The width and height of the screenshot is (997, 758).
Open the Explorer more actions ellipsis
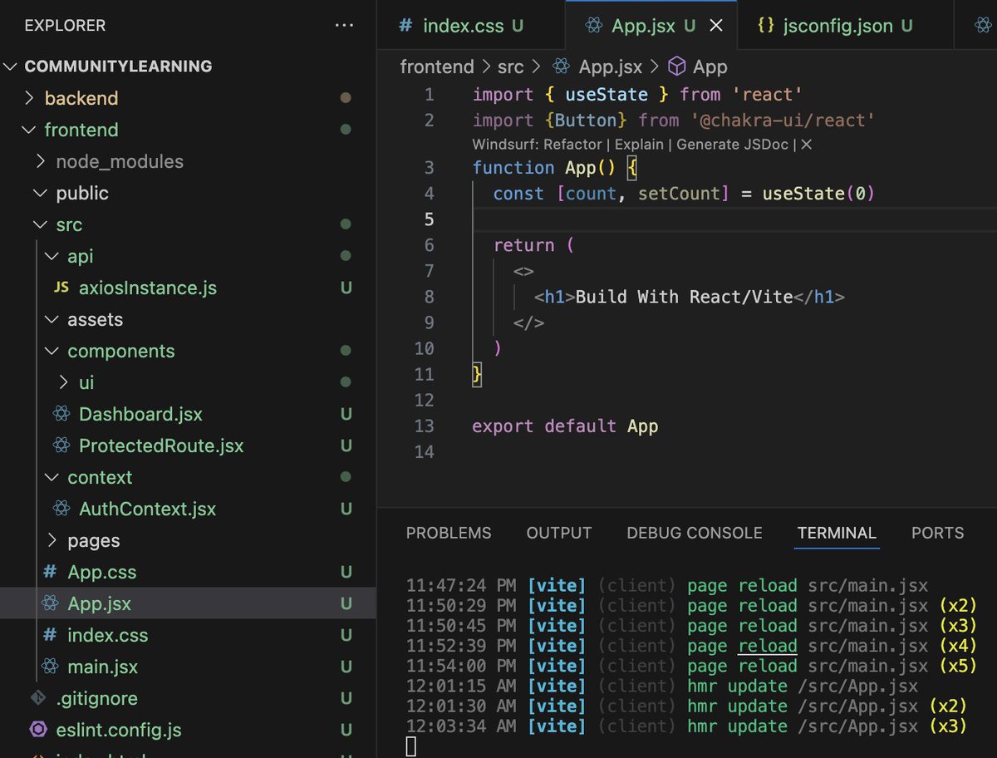[344, 26]
